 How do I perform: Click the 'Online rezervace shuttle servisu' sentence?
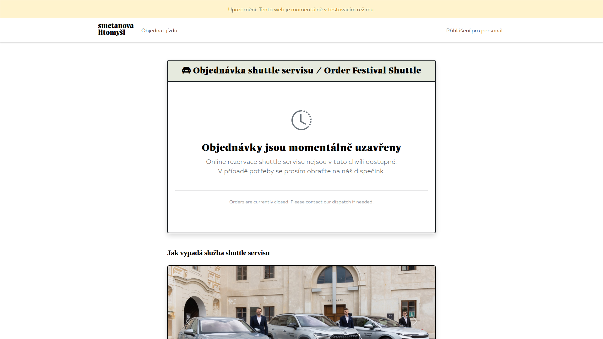click(x=301, y=162)
